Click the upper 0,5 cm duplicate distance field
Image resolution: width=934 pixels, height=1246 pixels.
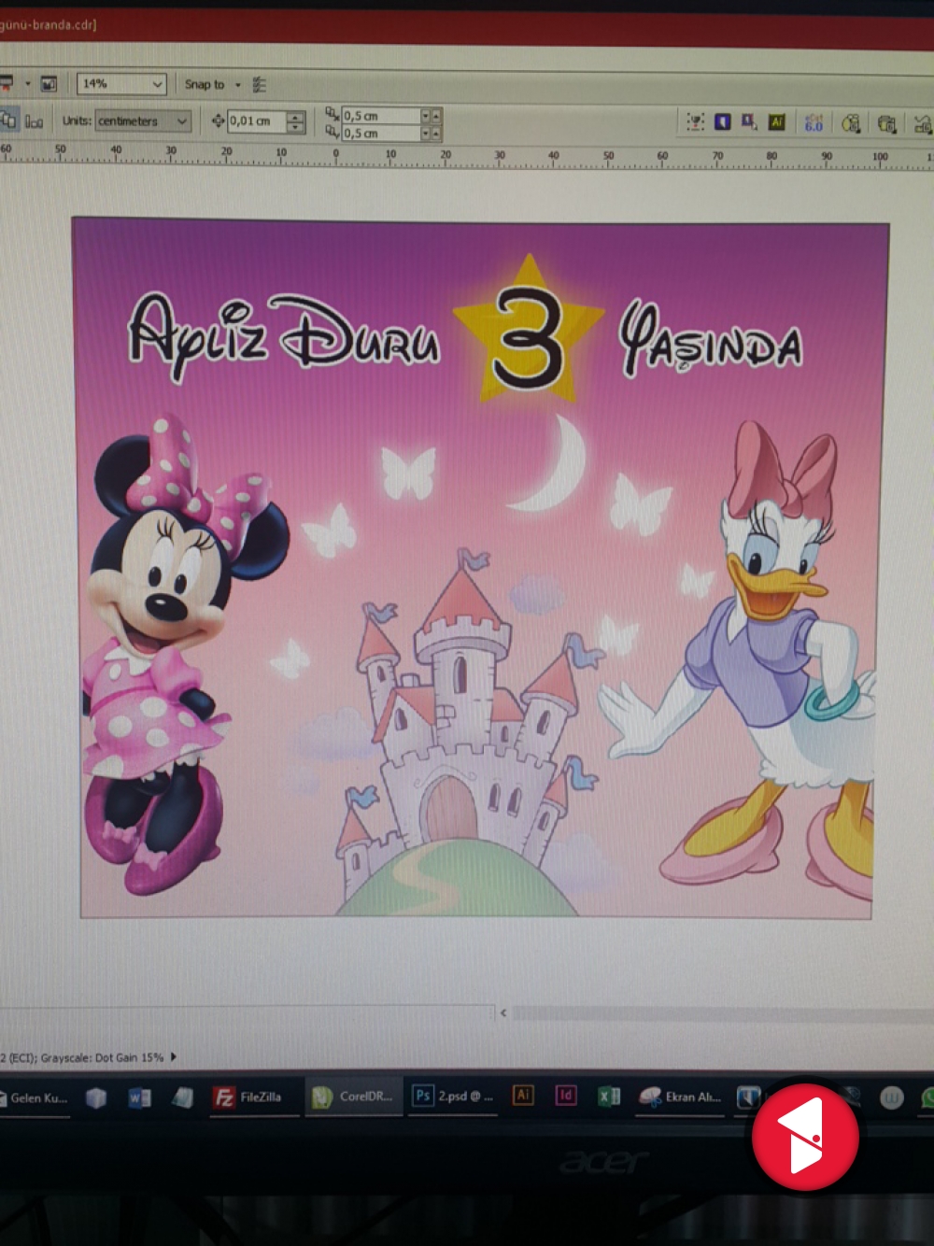coord(381,116)
